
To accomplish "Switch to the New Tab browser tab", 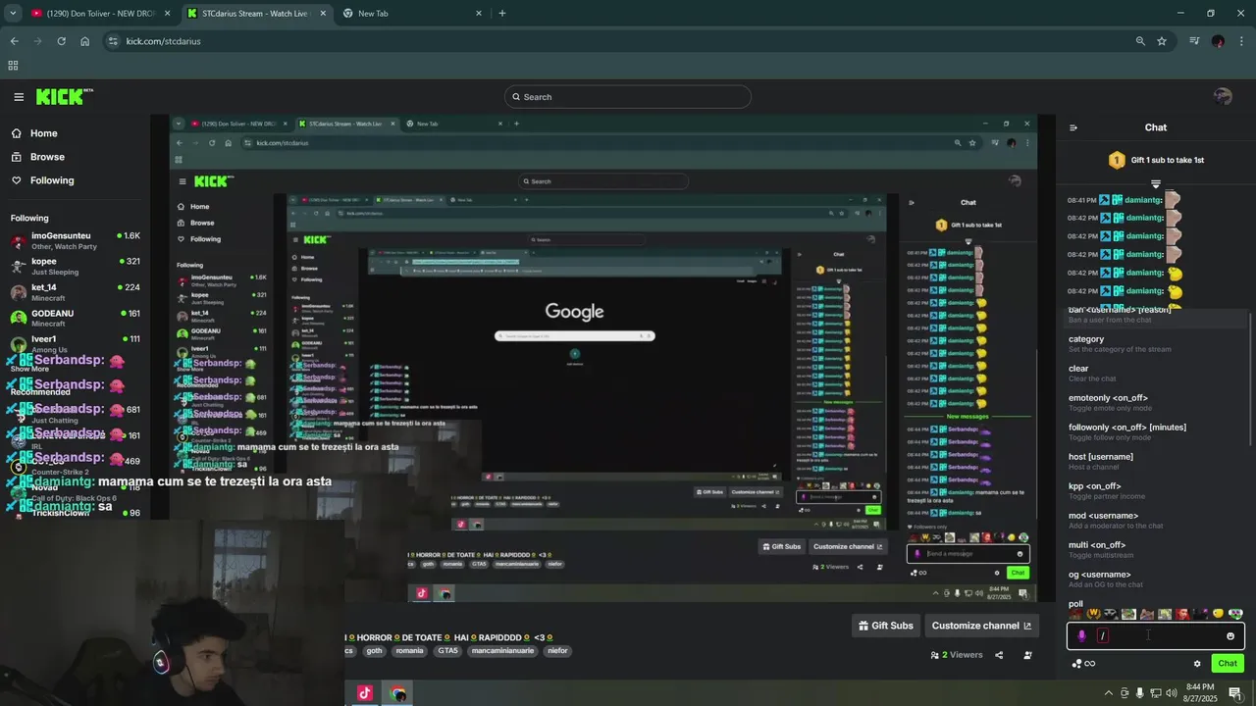I will pyautogui.click(x=412, y=13).
